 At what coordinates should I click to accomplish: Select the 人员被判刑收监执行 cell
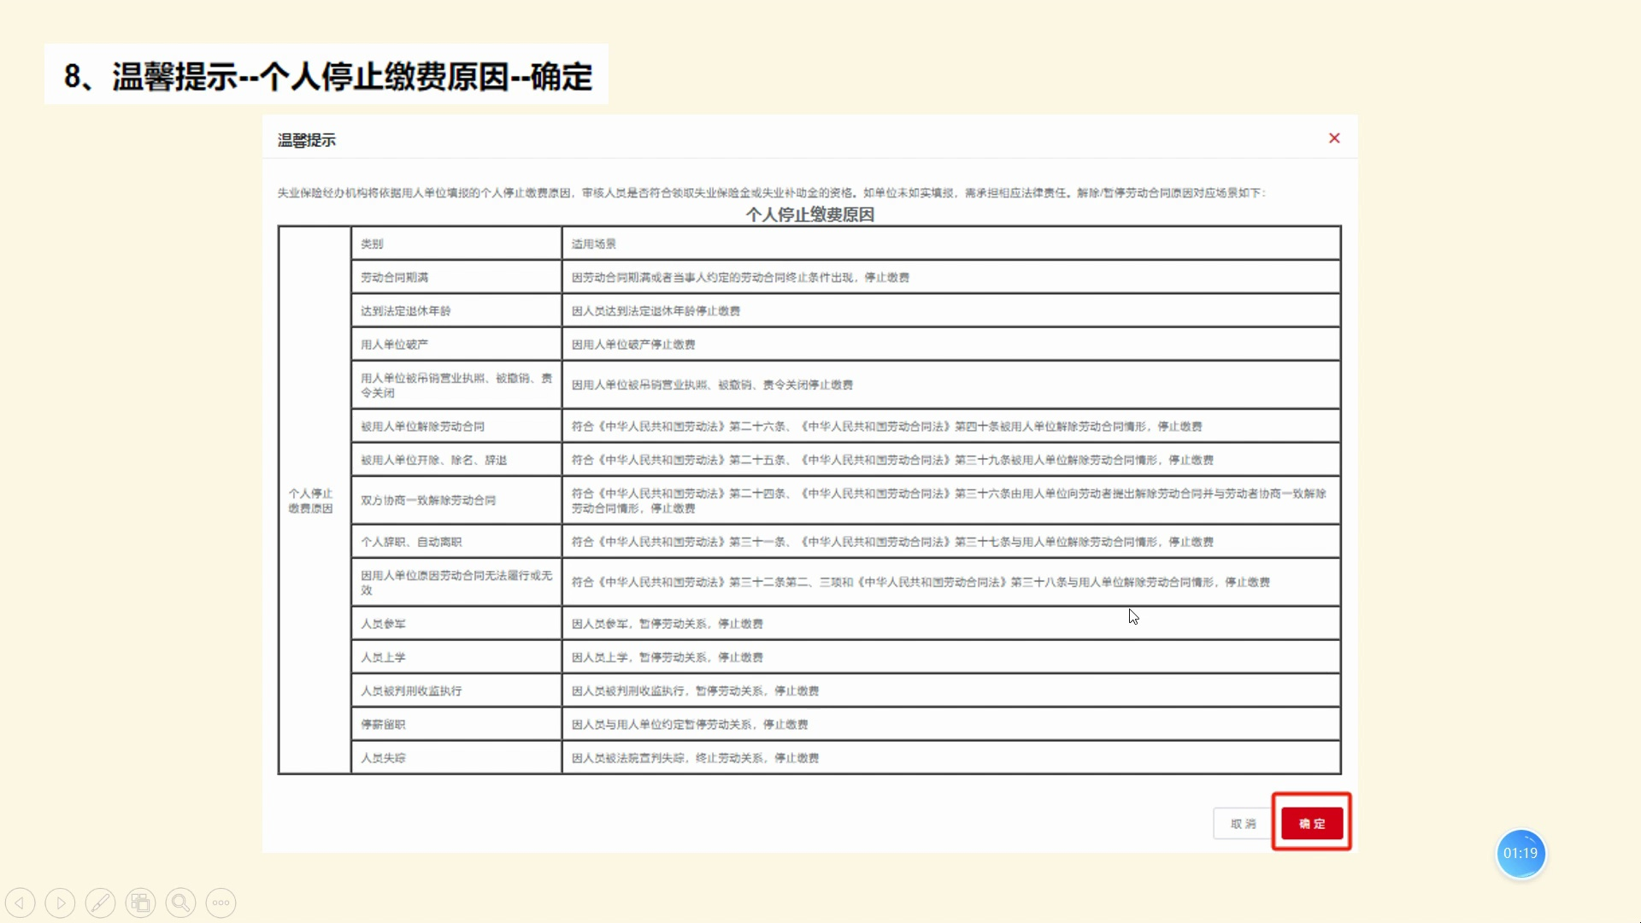tap(456, 691)
